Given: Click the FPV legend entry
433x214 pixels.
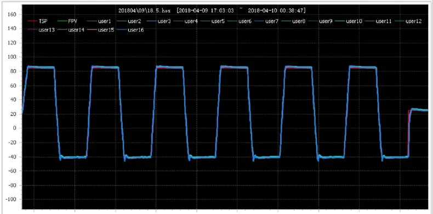Looking at the screenshot, I should point(67,21).
